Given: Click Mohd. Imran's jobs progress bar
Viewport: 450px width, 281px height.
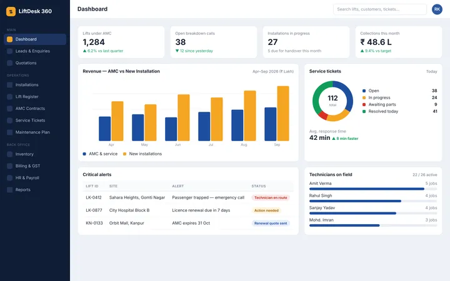Looking at the screenshot, I should [373, 225].
